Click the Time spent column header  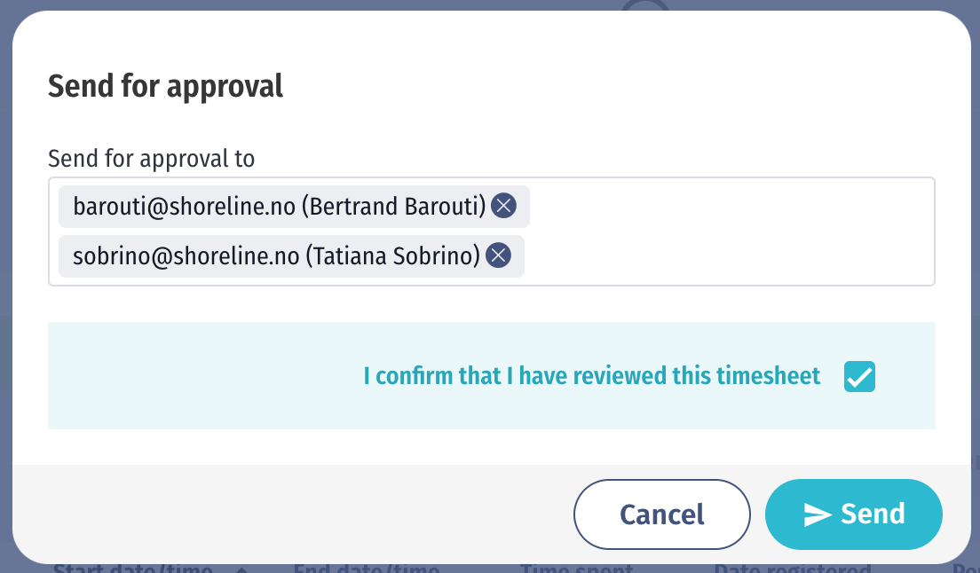(577, 568)
